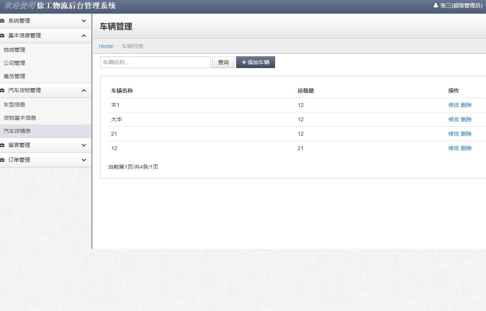Click the 基本信息管理 sidebar icon

pyautogui.click(x=4, y=35)
